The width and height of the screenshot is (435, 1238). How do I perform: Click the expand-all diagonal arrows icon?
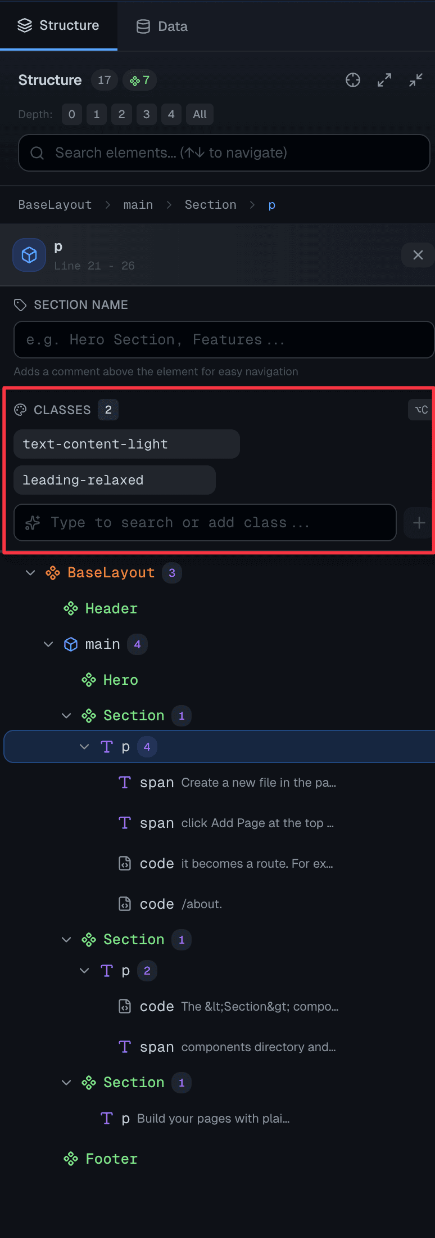coord(384,80)
